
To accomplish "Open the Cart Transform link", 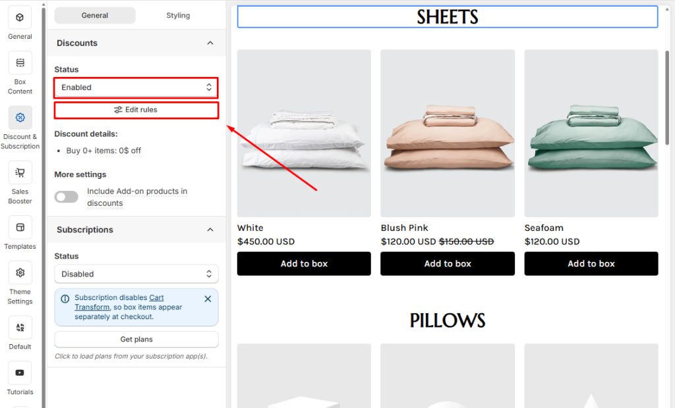I will tap(156, 298).
